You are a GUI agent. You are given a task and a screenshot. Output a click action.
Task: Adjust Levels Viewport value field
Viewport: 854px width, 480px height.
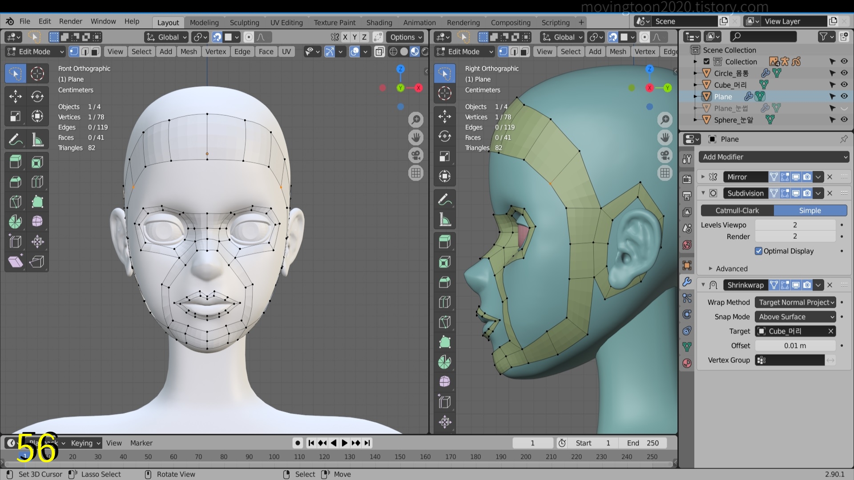tap(795, 225)
